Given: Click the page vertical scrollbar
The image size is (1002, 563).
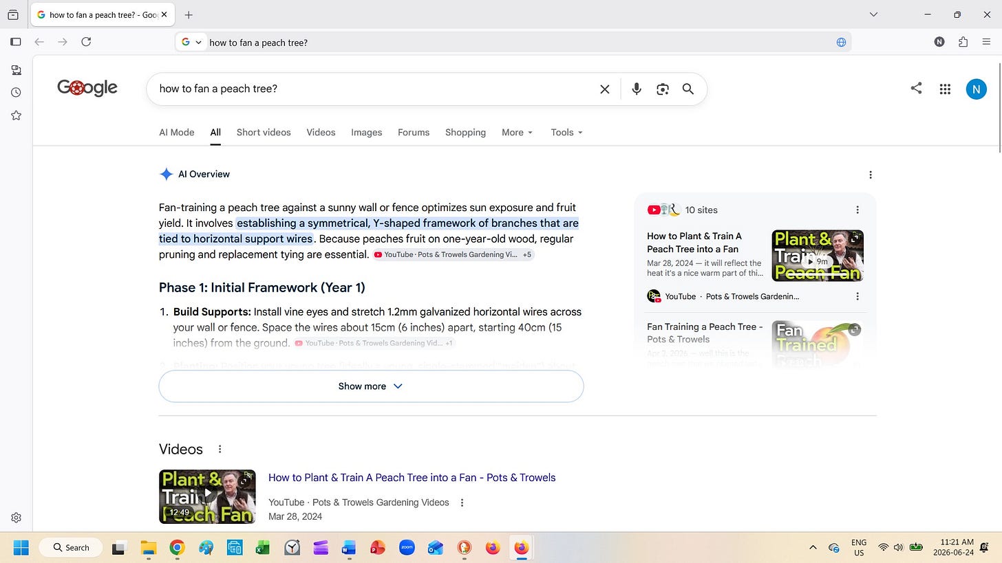Looking at the screenshot, I should coord(999,107).
